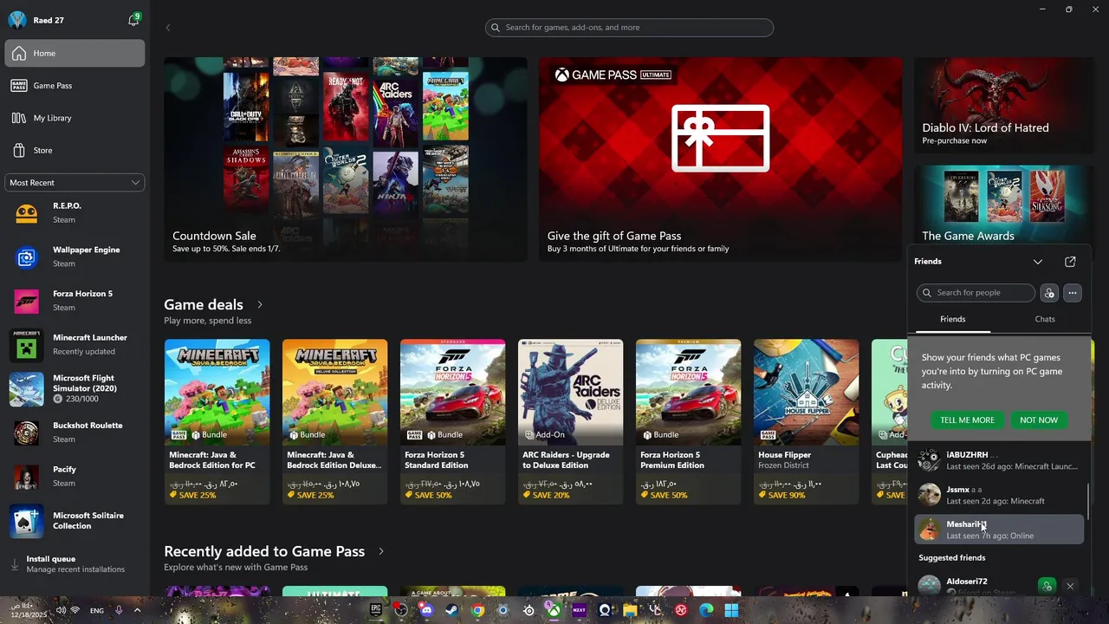This screenshot has height=624, width=1109.
Task: Expand Recently added to Game Pass chevron
Action: point(380,551)
